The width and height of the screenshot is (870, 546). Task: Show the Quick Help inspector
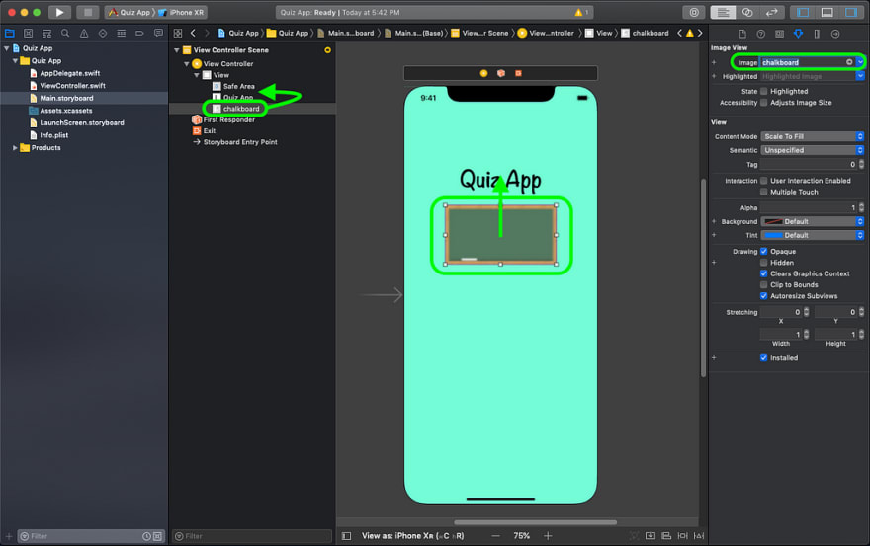(760, 34)
